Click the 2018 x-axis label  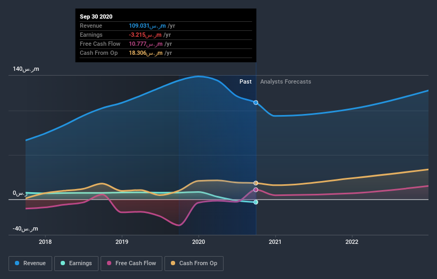click(45, 242)
